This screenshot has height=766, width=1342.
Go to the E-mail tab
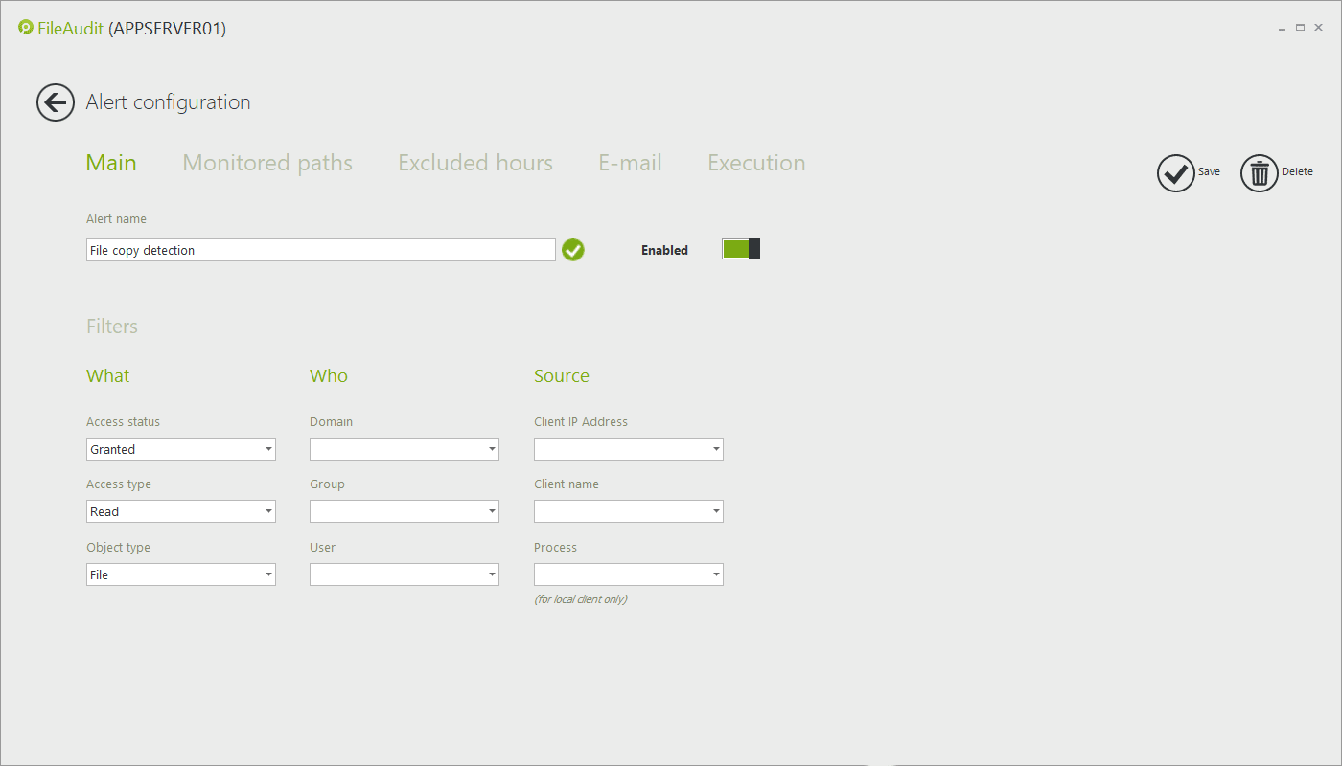coord(630,163)
